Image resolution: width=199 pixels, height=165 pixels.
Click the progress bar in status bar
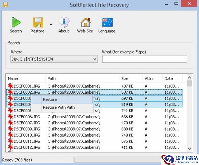(118, 160)
